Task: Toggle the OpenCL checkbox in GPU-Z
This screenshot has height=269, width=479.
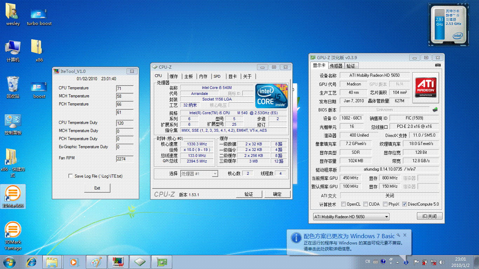Action: pos(343,204)
